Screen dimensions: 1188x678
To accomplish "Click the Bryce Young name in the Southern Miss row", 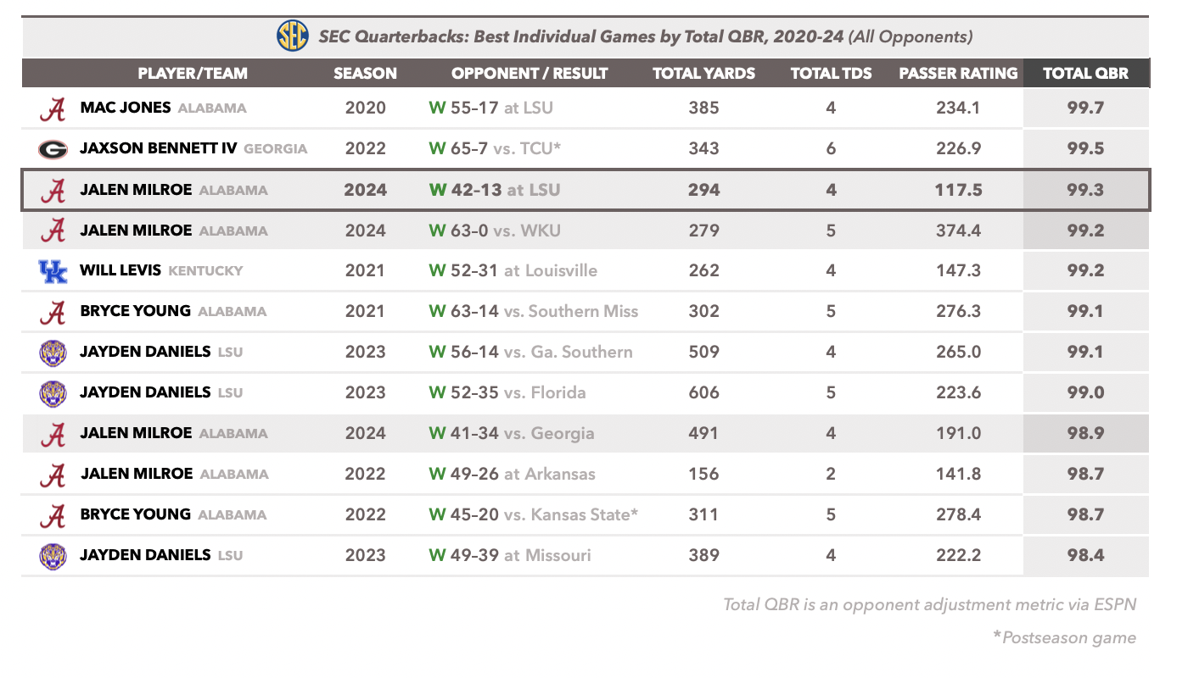I will click(x=135, y=311).
